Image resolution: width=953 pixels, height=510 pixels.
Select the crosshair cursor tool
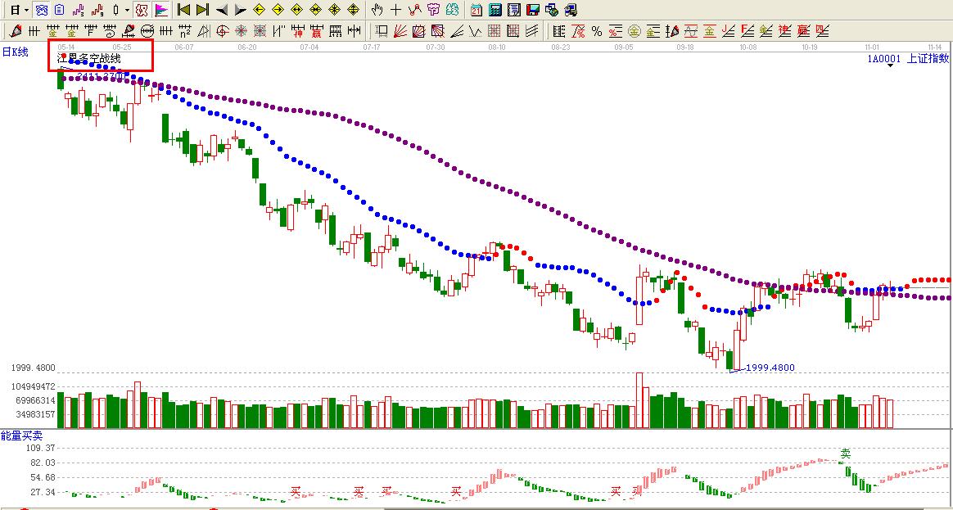tap(396, 10)
